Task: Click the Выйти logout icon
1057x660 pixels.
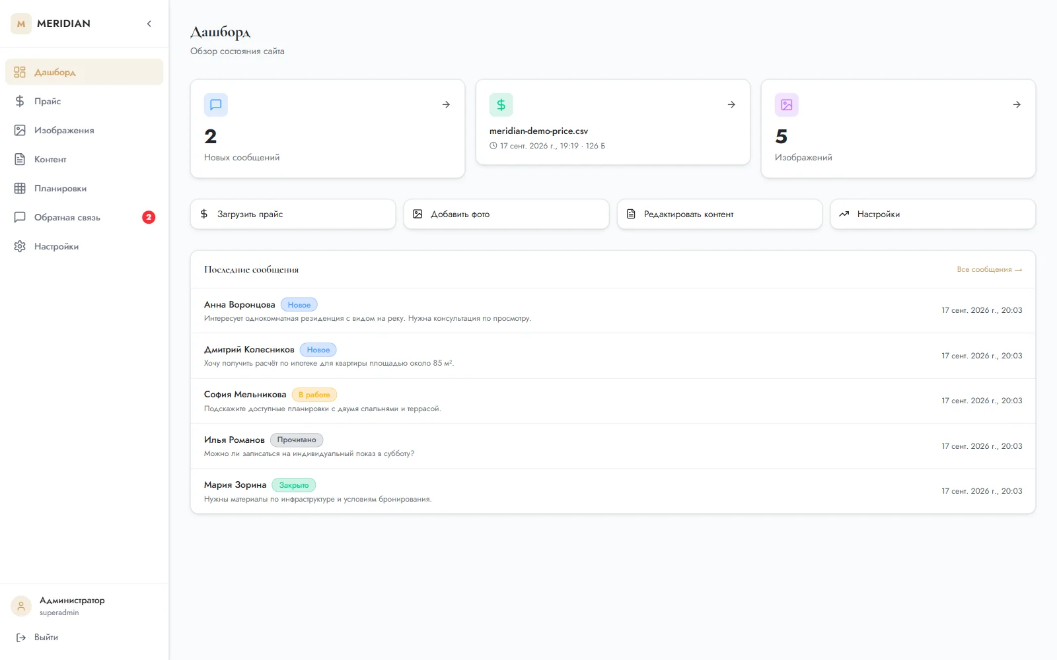Action: coord(21,638)
